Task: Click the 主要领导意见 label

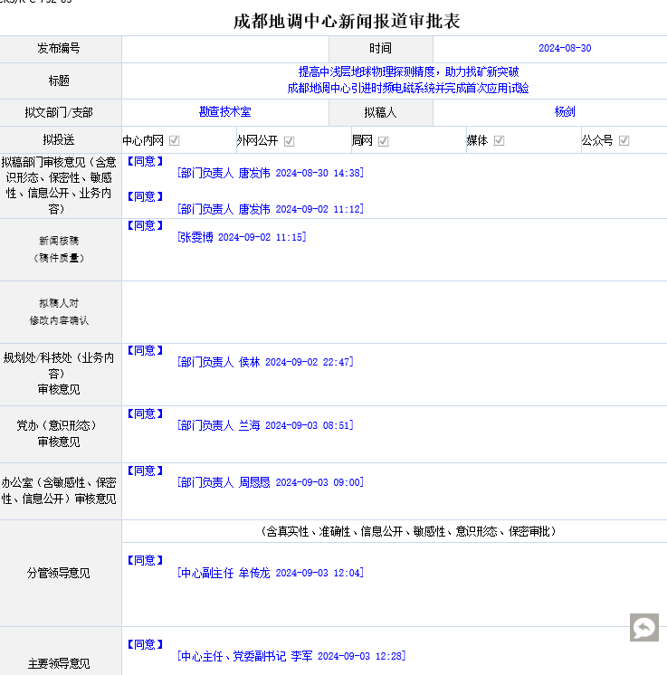Action: point(59,663)
